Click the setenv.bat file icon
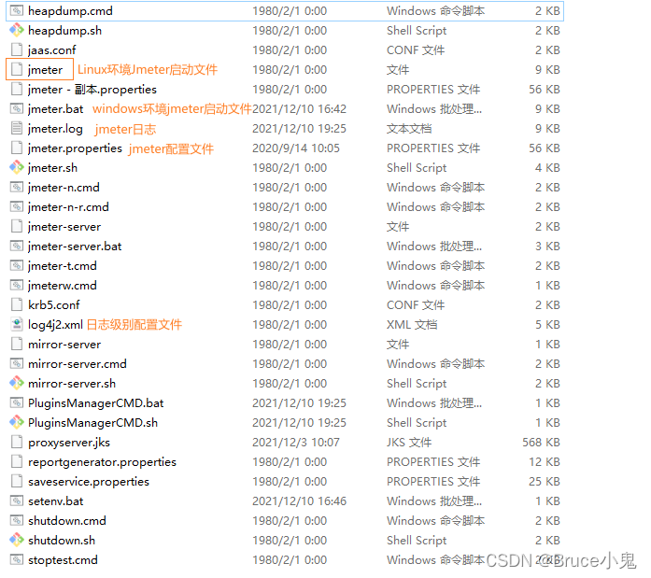651x578 pixels. click(17, 500)
